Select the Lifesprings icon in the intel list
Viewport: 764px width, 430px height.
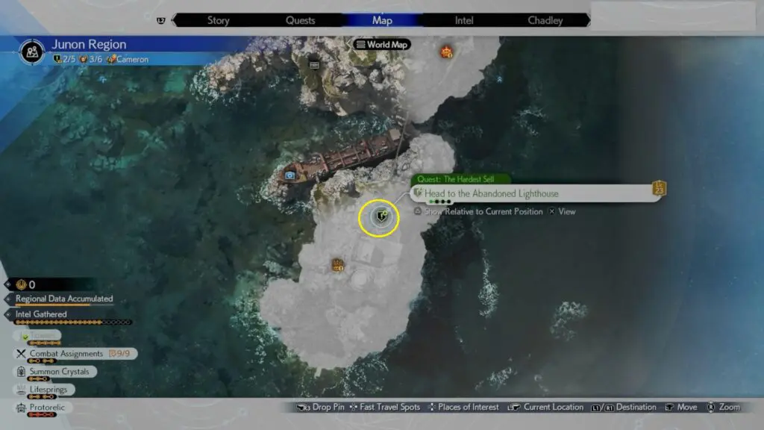21,390
